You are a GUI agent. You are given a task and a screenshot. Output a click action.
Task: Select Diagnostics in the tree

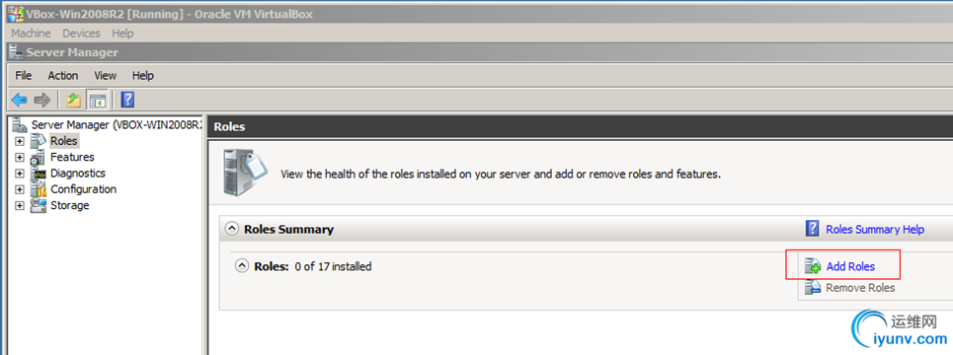click(x=78, y=173)
